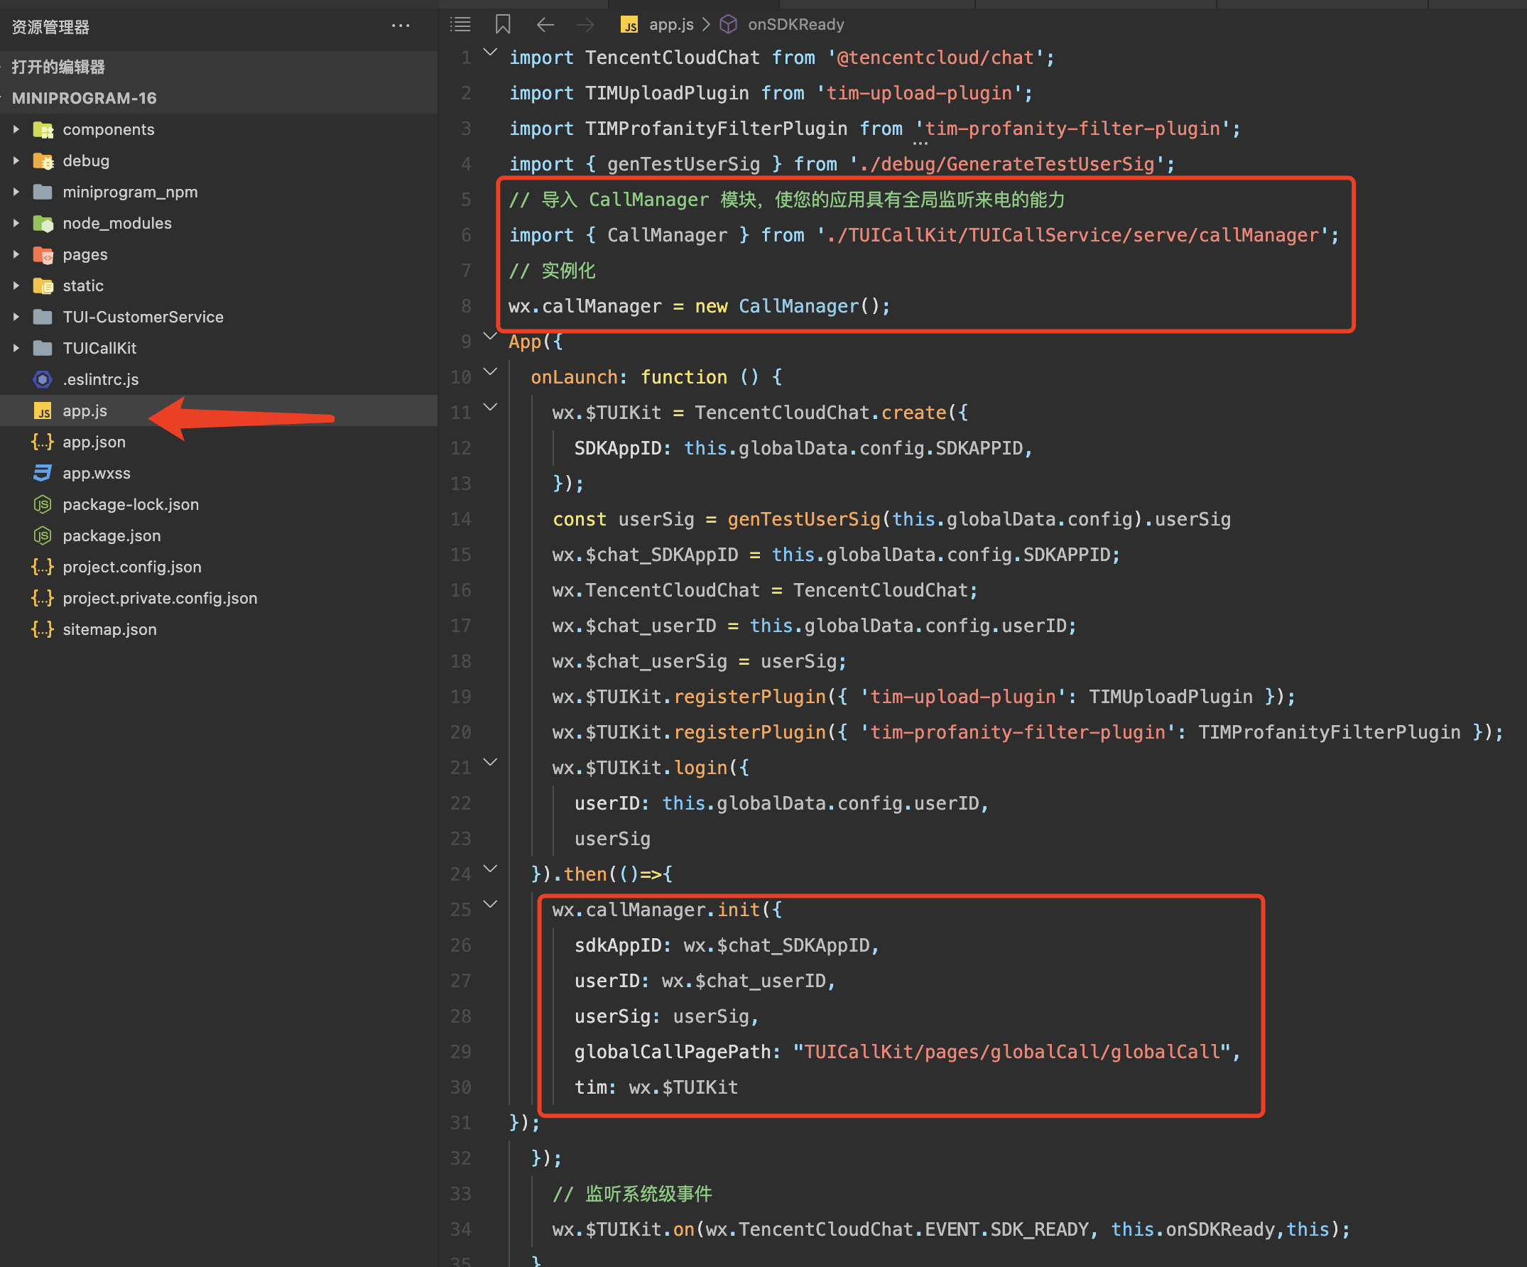Screen dimensions: 1527x1267
Task: Click the outline list icon in the editor toolbar
Action: (460, 25)
